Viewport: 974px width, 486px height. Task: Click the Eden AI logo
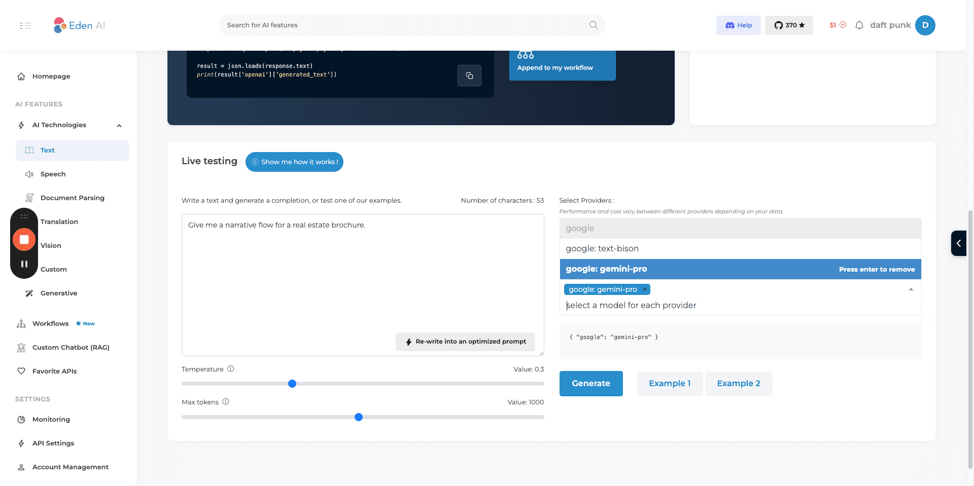click(x=79, y=25)
